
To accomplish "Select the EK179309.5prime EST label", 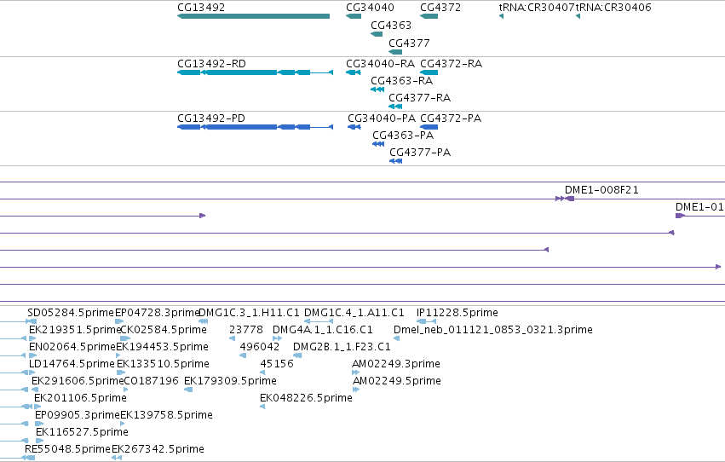I will (x=230, y=381).
